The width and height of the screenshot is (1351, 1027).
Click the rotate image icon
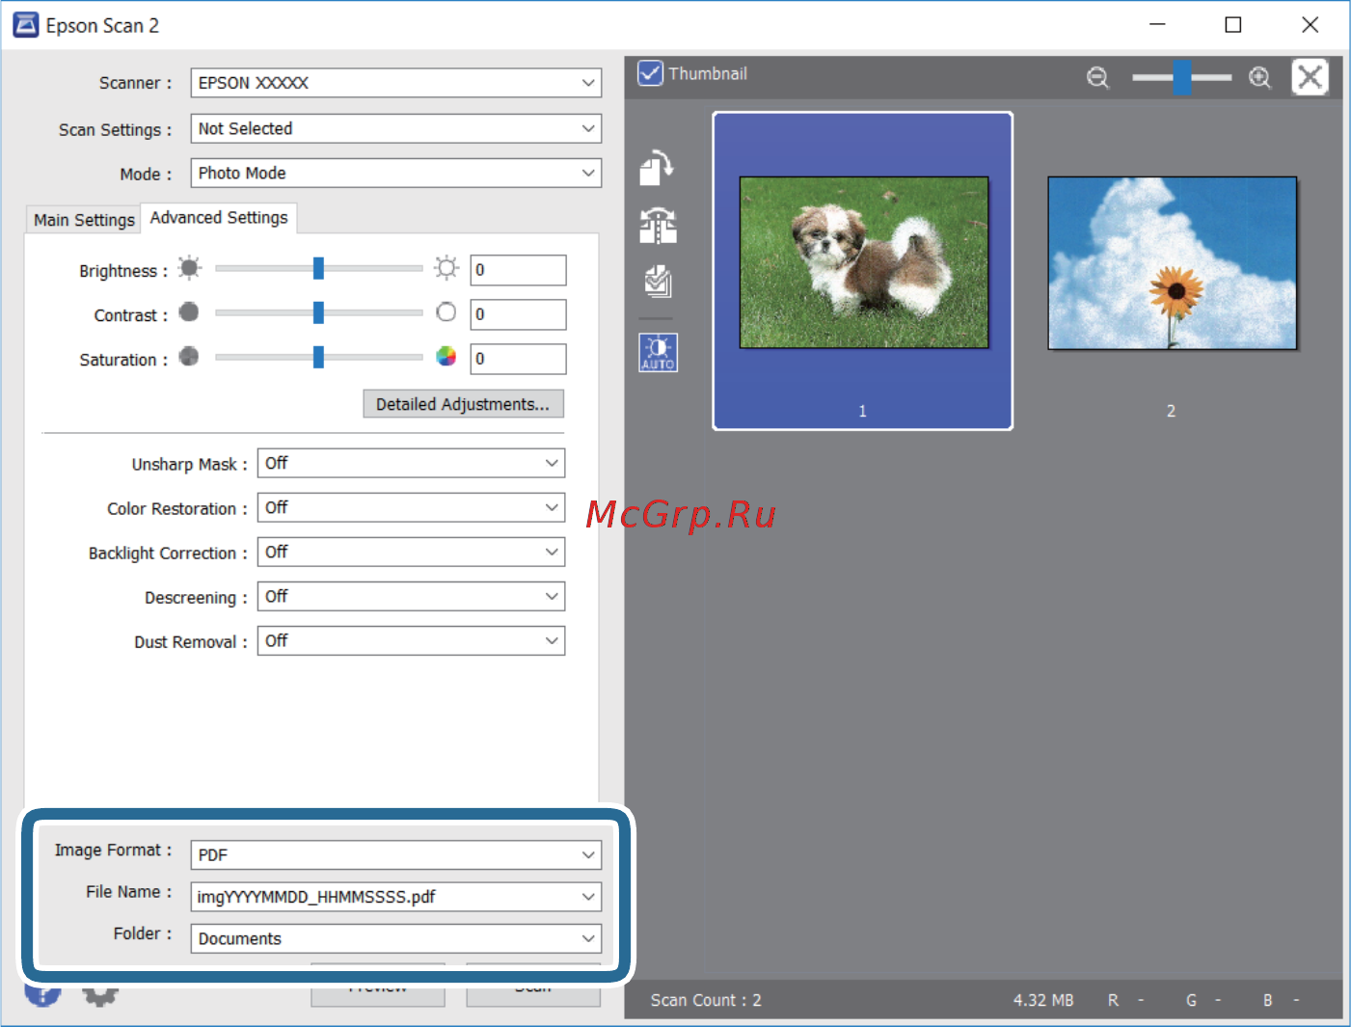[x=657, y=168]
